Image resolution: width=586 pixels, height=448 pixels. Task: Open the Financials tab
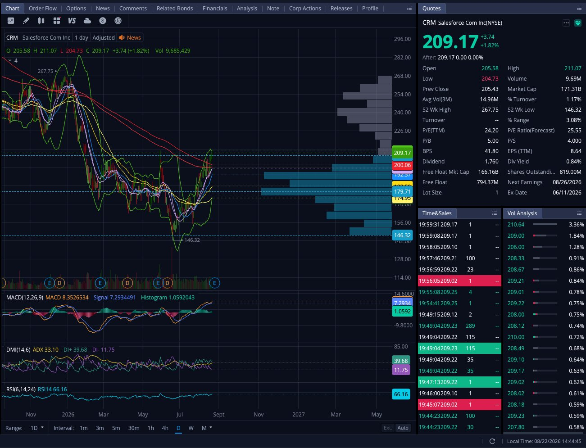[215, 9]
